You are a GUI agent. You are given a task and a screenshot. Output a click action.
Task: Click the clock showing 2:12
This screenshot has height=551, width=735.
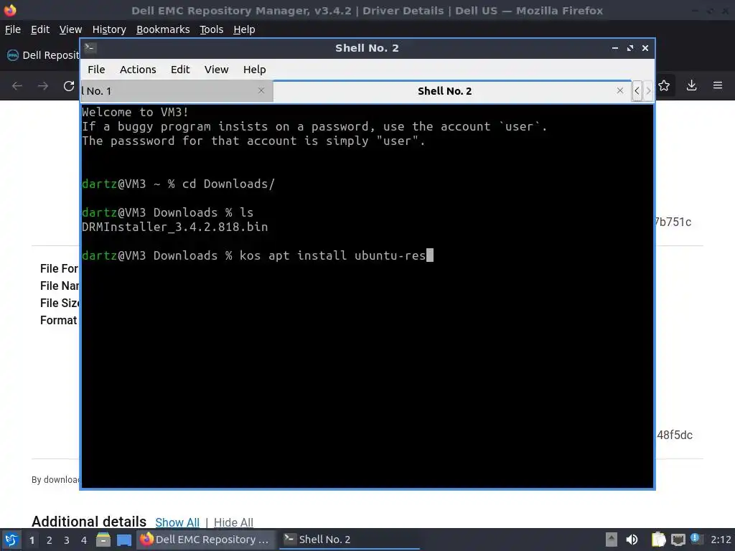pyautogui.click(x=721, y=540)
